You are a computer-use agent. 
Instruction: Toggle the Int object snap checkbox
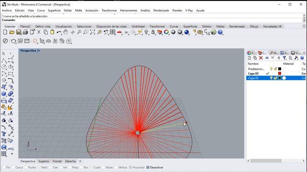61,167
